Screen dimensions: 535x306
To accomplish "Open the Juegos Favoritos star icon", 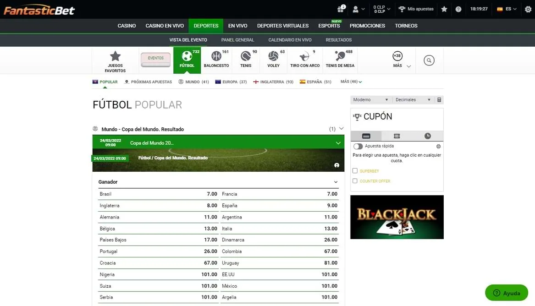I will (116, 56).
